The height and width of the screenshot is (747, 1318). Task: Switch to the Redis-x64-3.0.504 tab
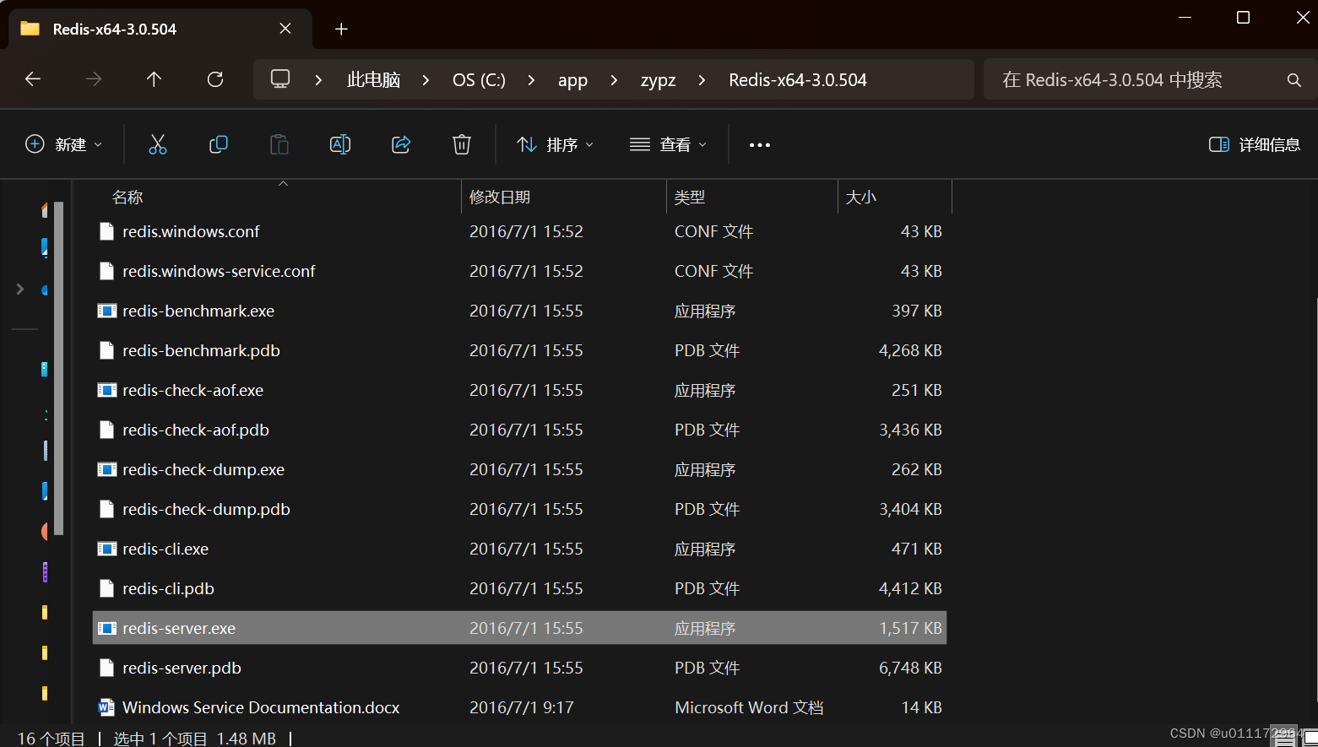115,28
